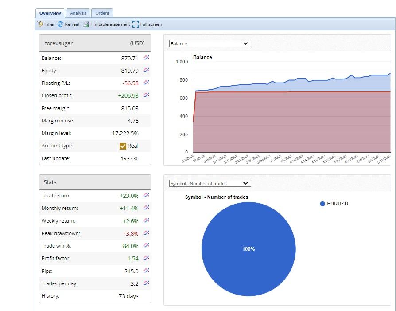Click the free margin value 815.03
Screen dimensions: 396x311
129,109
